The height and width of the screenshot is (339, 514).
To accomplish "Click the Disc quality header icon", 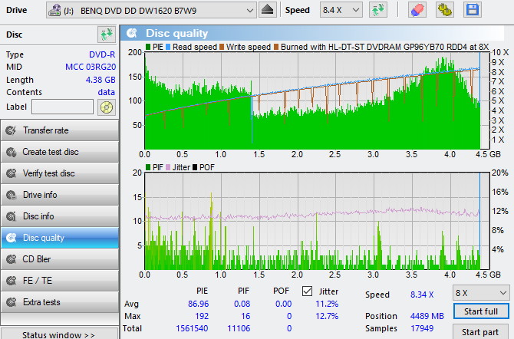I will point(133,33).
